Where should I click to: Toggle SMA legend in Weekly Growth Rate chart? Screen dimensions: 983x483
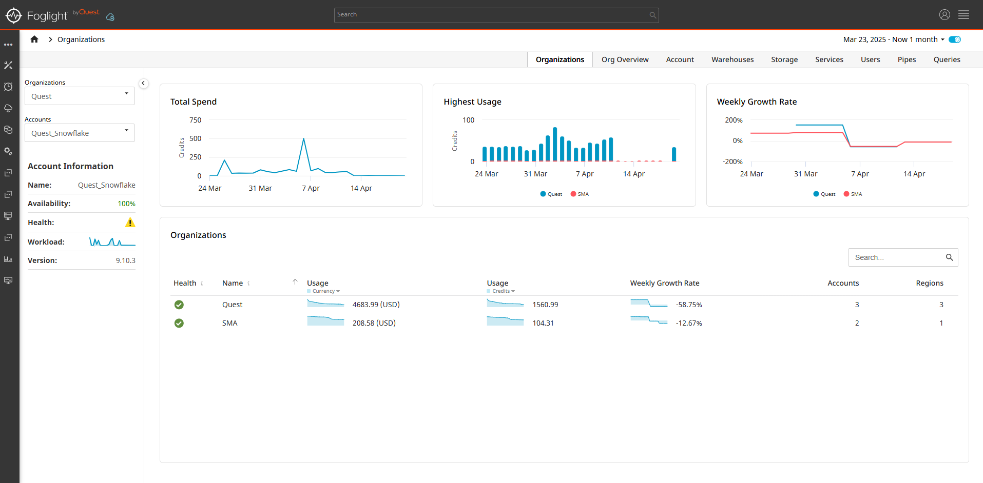853,194
